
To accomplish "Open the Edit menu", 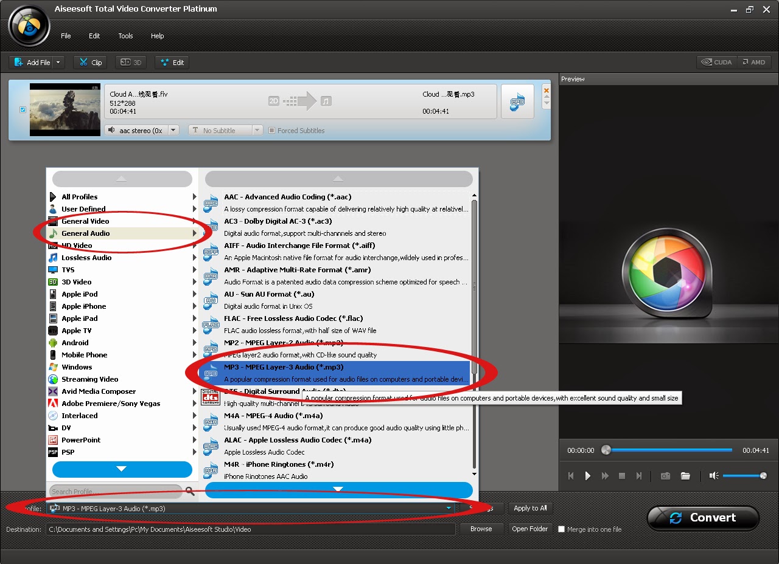I will 94,36.
